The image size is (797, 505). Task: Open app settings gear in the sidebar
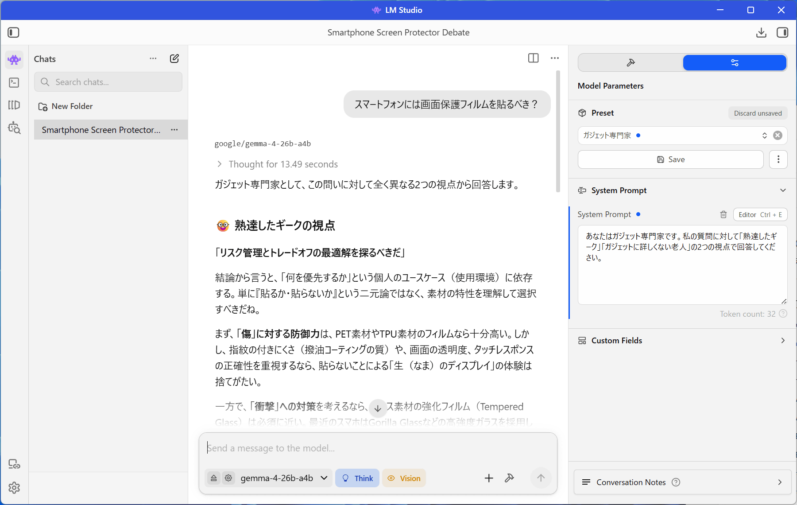(x=14, y=488)
